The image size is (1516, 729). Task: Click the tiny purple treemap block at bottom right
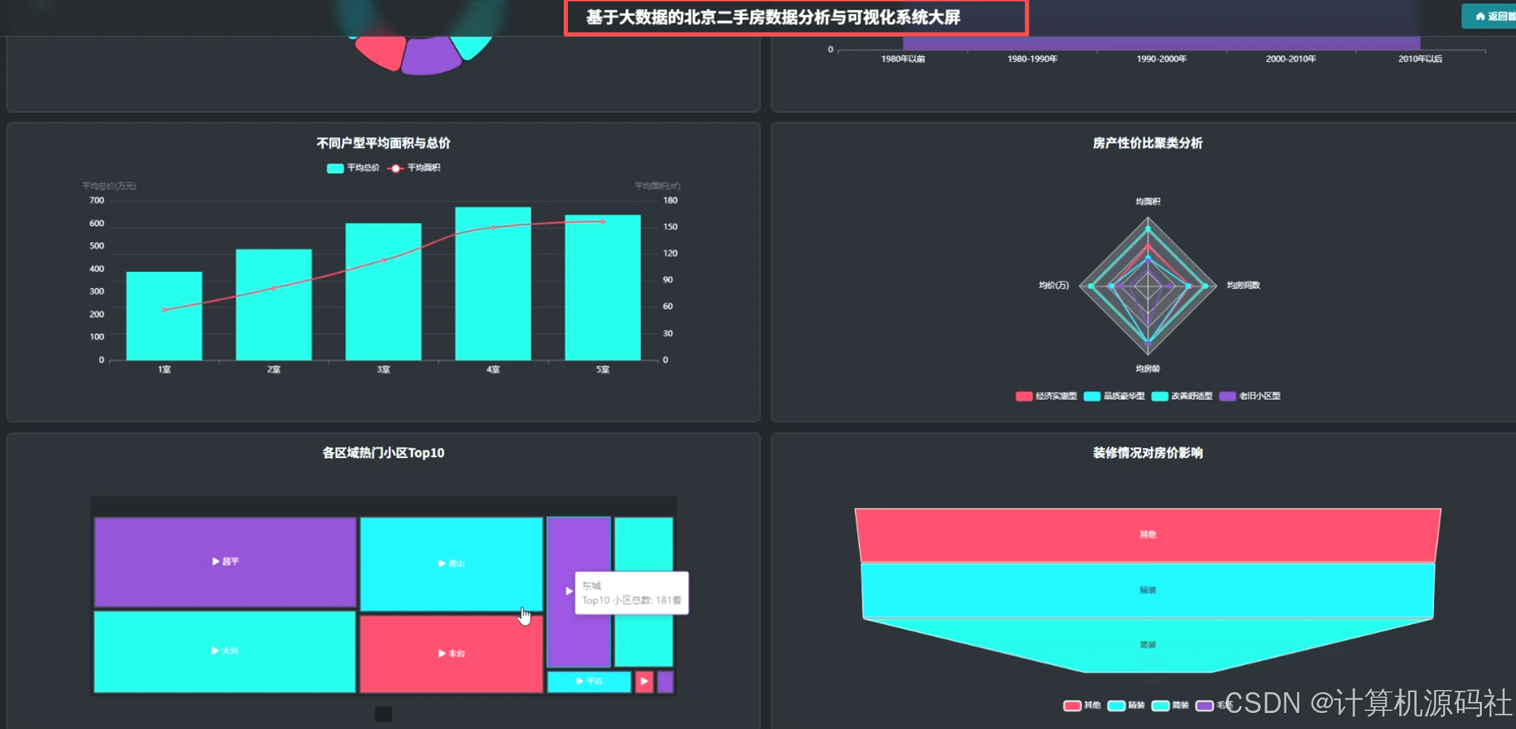(665, 682)
